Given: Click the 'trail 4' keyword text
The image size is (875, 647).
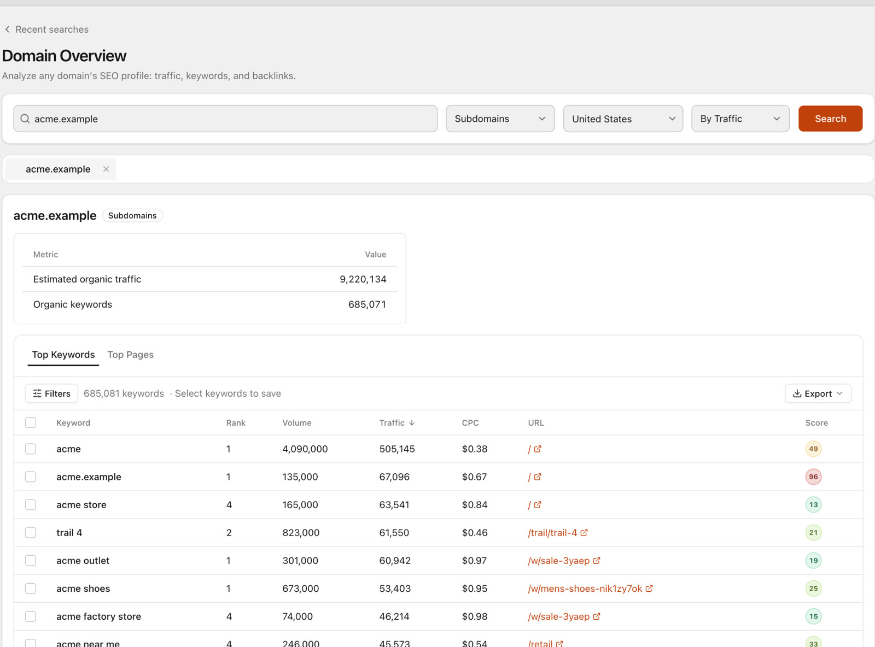Looking at the screenshot, I should [69, 532].
